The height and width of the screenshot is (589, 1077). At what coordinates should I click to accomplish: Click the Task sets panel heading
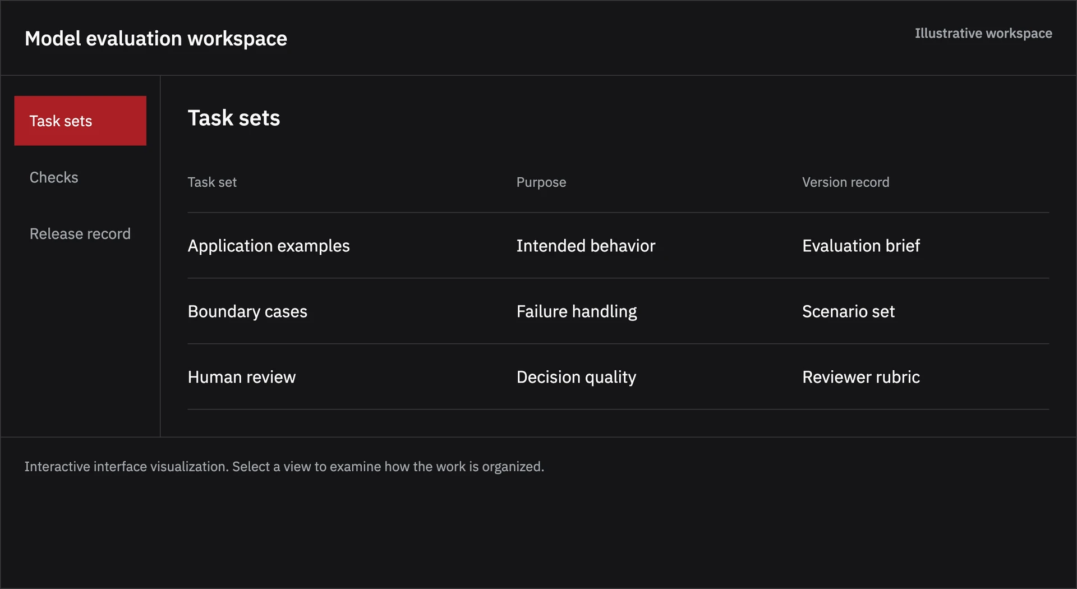click(x=234, y=118)
